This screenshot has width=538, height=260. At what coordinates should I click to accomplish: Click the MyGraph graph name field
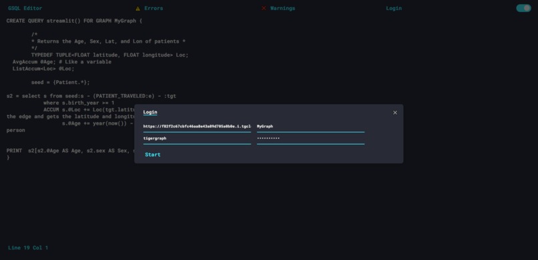click(310, 127)
